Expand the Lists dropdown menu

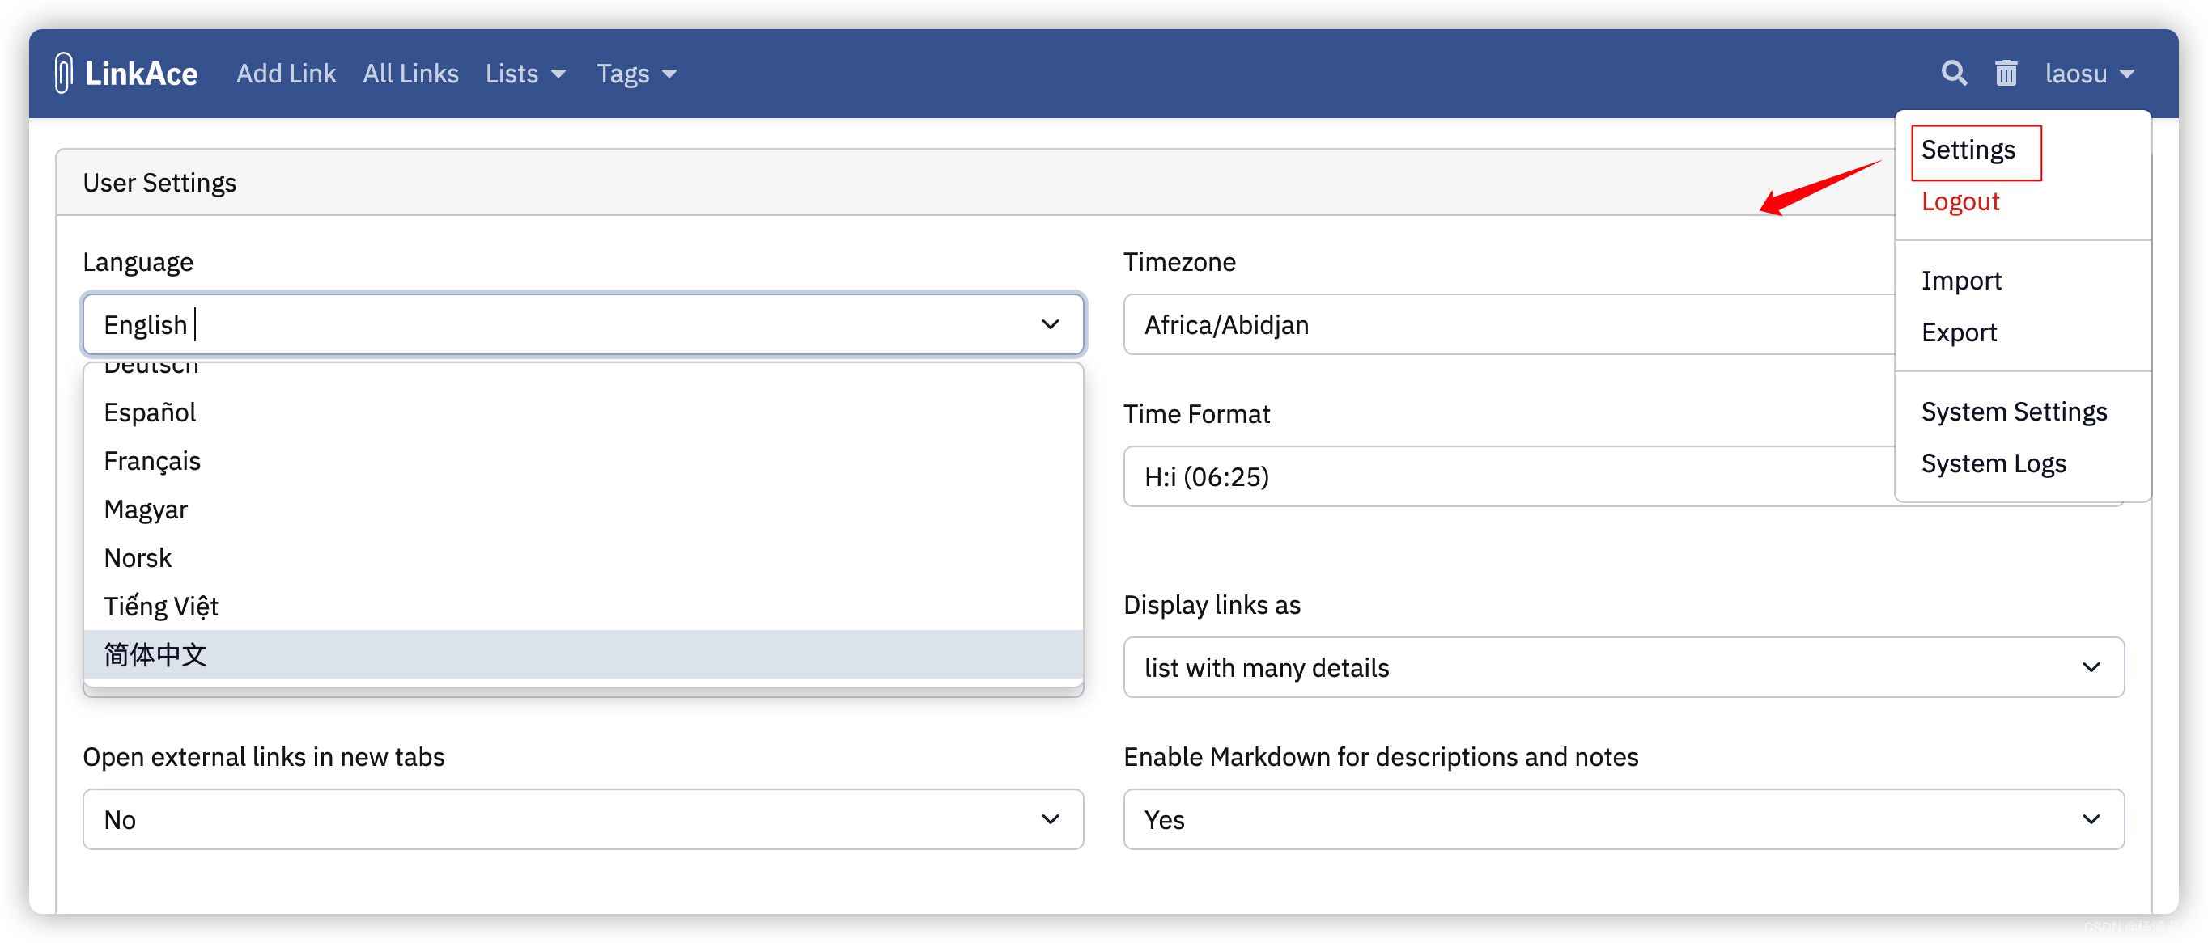524,74
